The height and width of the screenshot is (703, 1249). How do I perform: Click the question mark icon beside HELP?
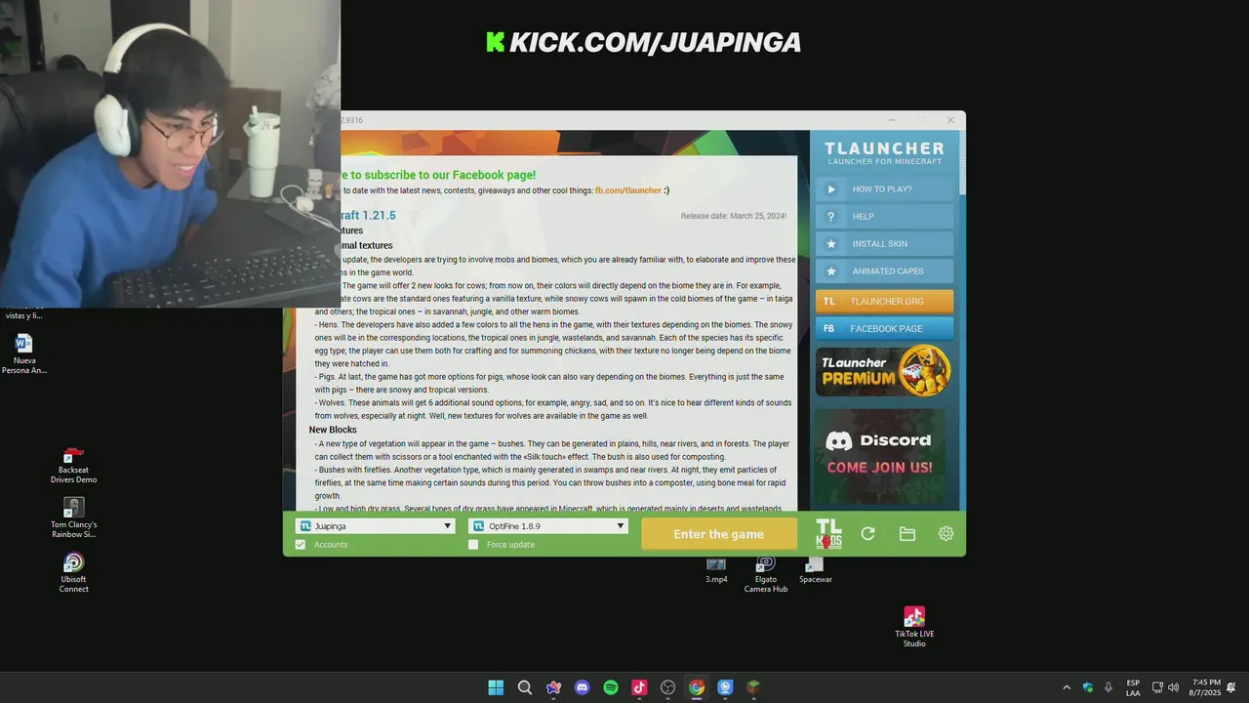click(x=831, y=217)
